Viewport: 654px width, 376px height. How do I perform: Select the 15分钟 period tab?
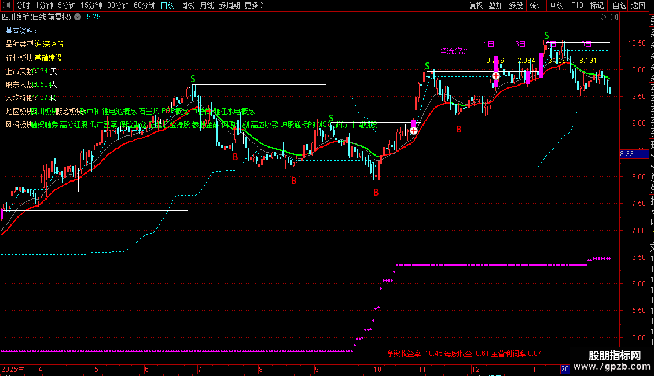coord(91,5)
